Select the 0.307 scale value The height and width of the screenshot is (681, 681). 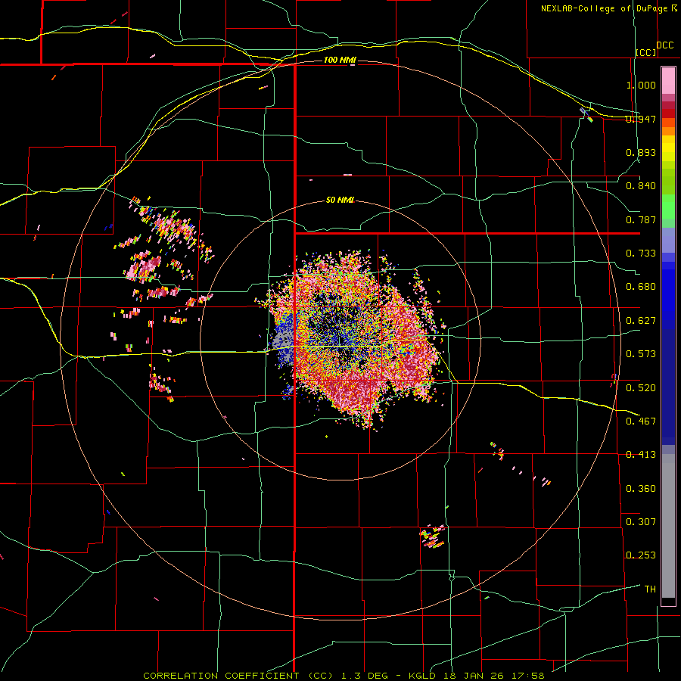[x=641, y=521]
